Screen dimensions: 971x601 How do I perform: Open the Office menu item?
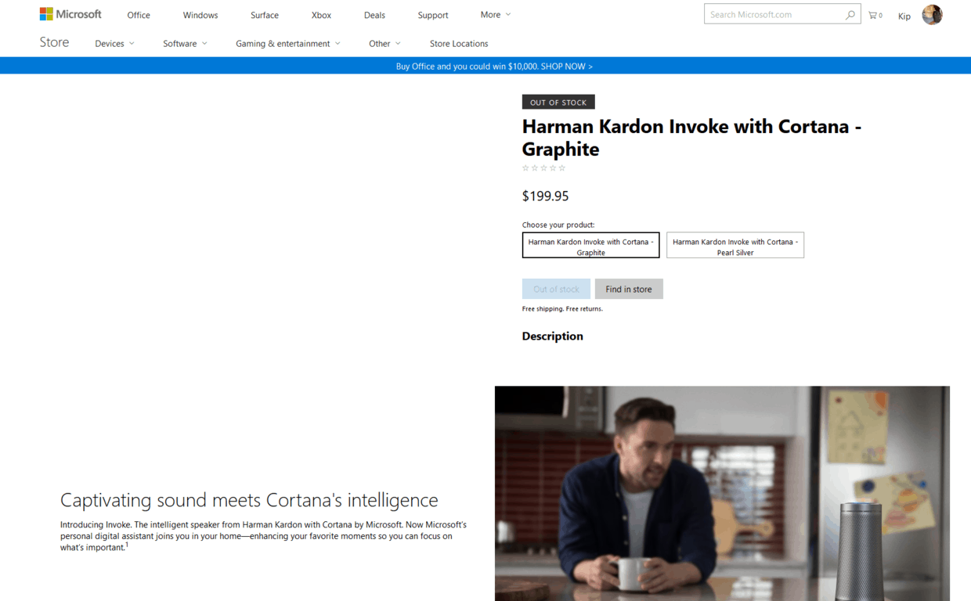pyautogui.click(x=139, y=15)
